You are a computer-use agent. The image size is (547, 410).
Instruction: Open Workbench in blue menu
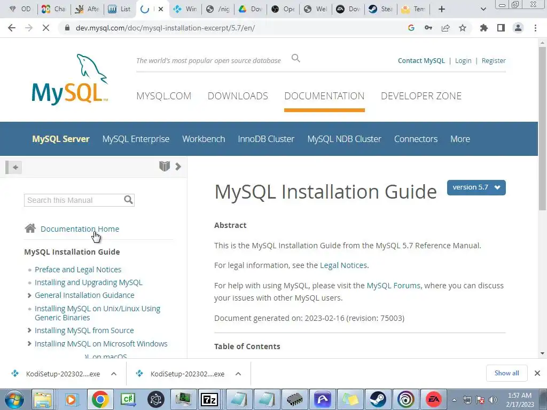coord(204,139)
